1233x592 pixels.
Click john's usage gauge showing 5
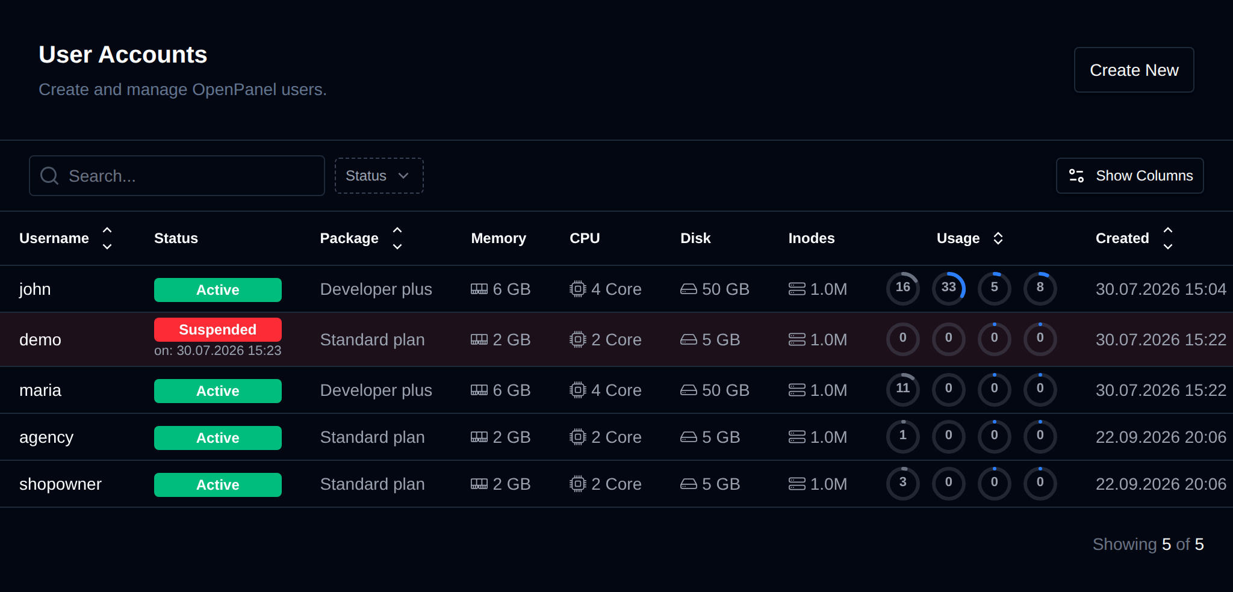click(x=995, y=289)
